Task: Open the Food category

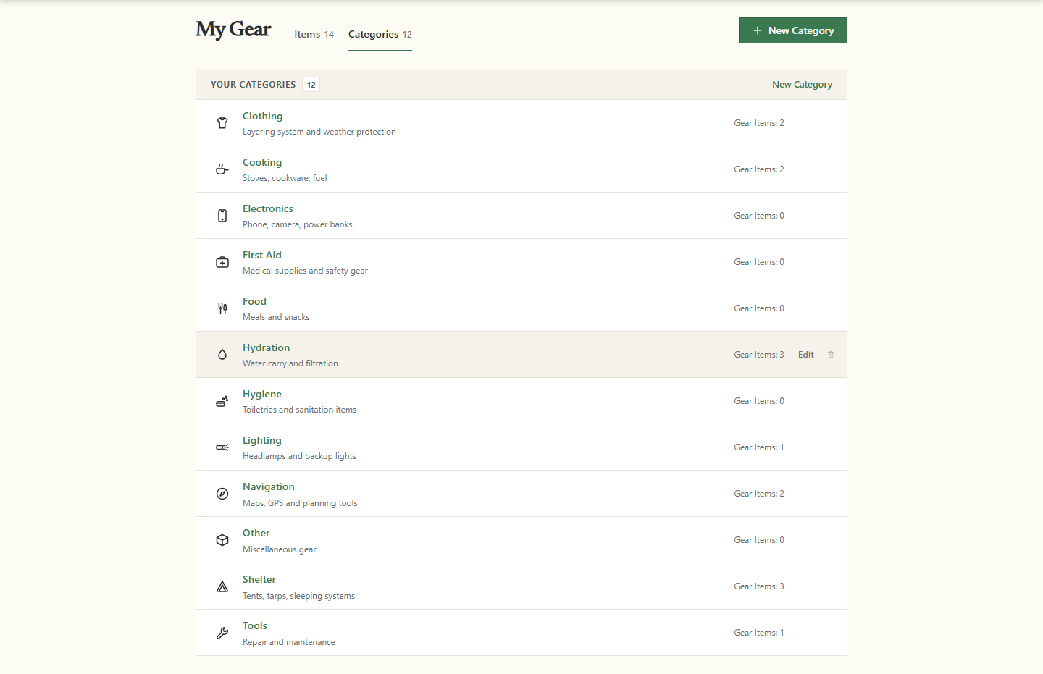Action: (x=254, y=301)
